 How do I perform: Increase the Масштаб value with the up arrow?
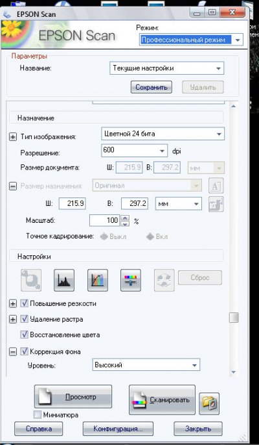[125, 218]
